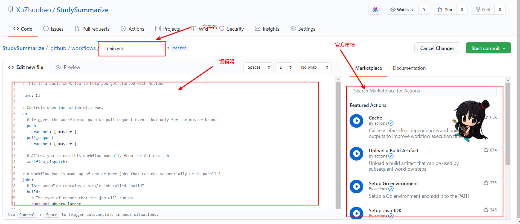Open the indent size 2 dropdown
The image size is (520, 224).
285,67
